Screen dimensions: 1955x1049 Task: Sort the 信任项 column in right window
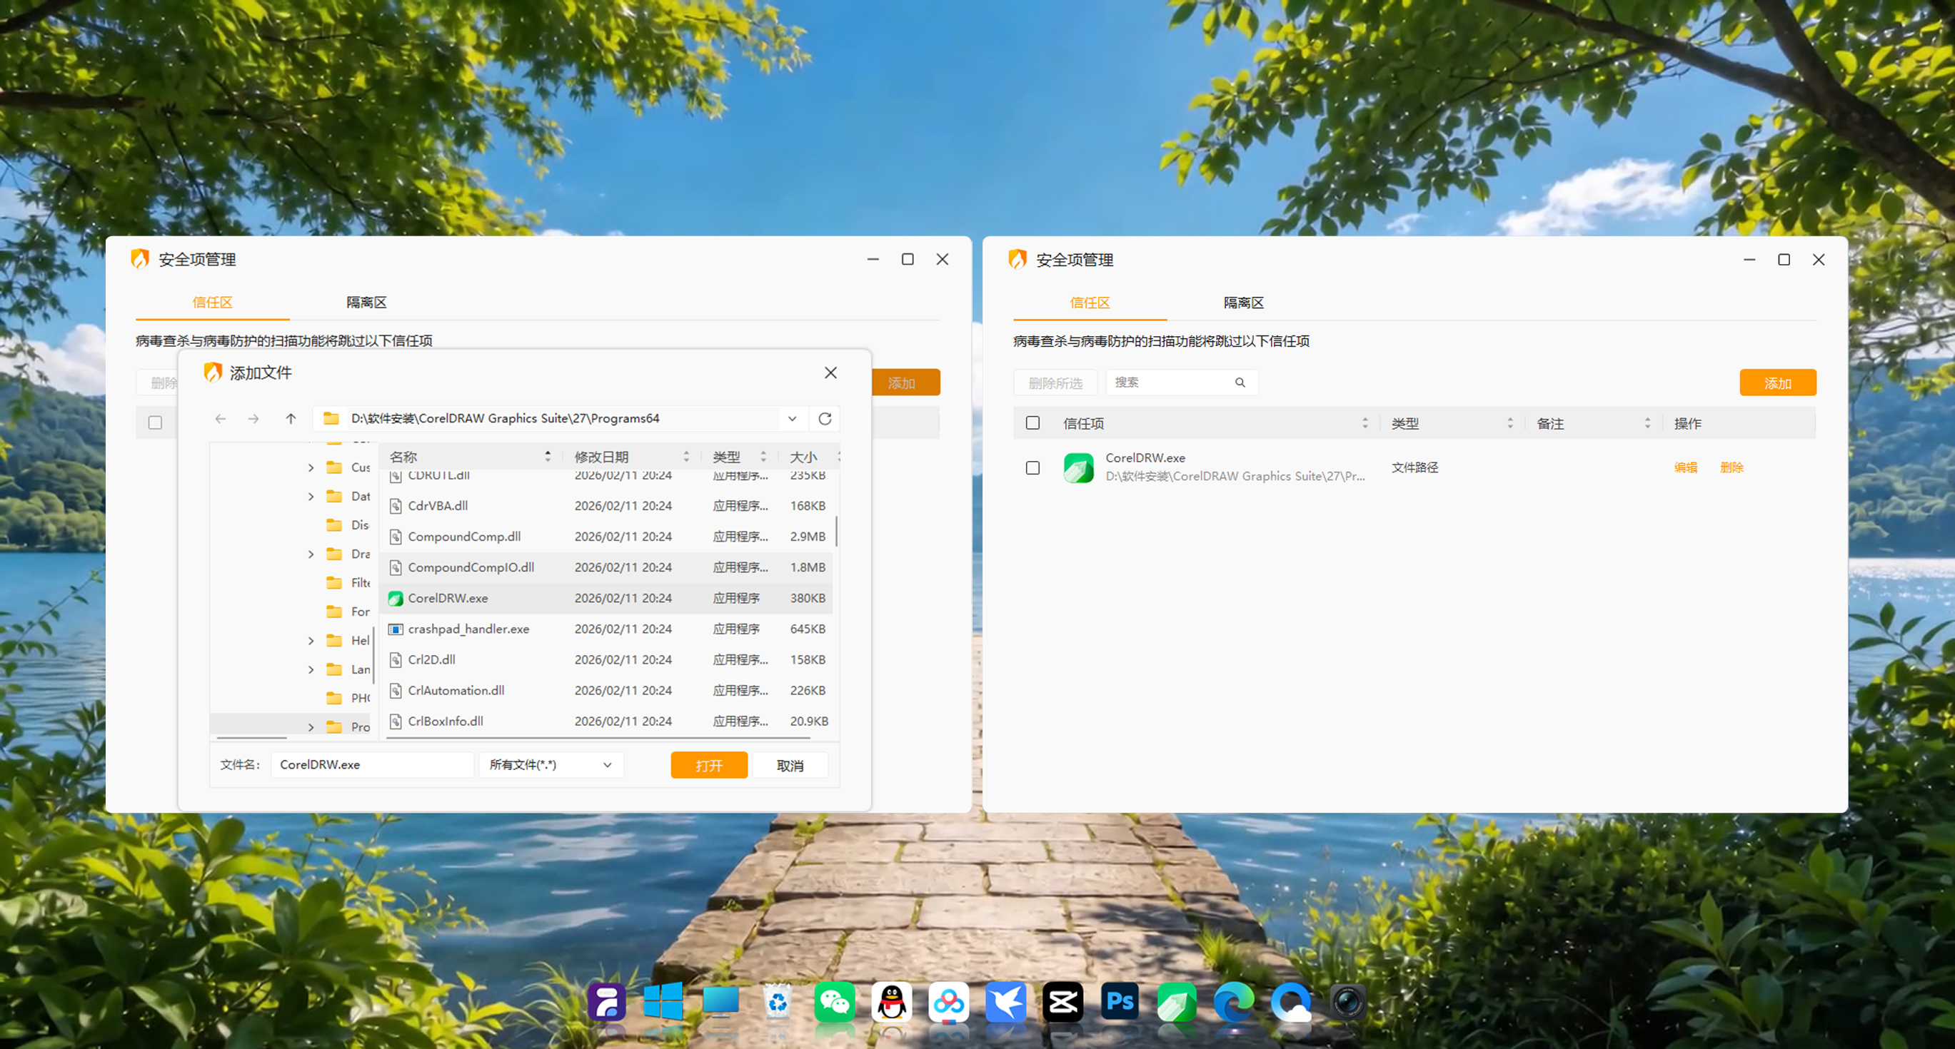pos(1365,423)
